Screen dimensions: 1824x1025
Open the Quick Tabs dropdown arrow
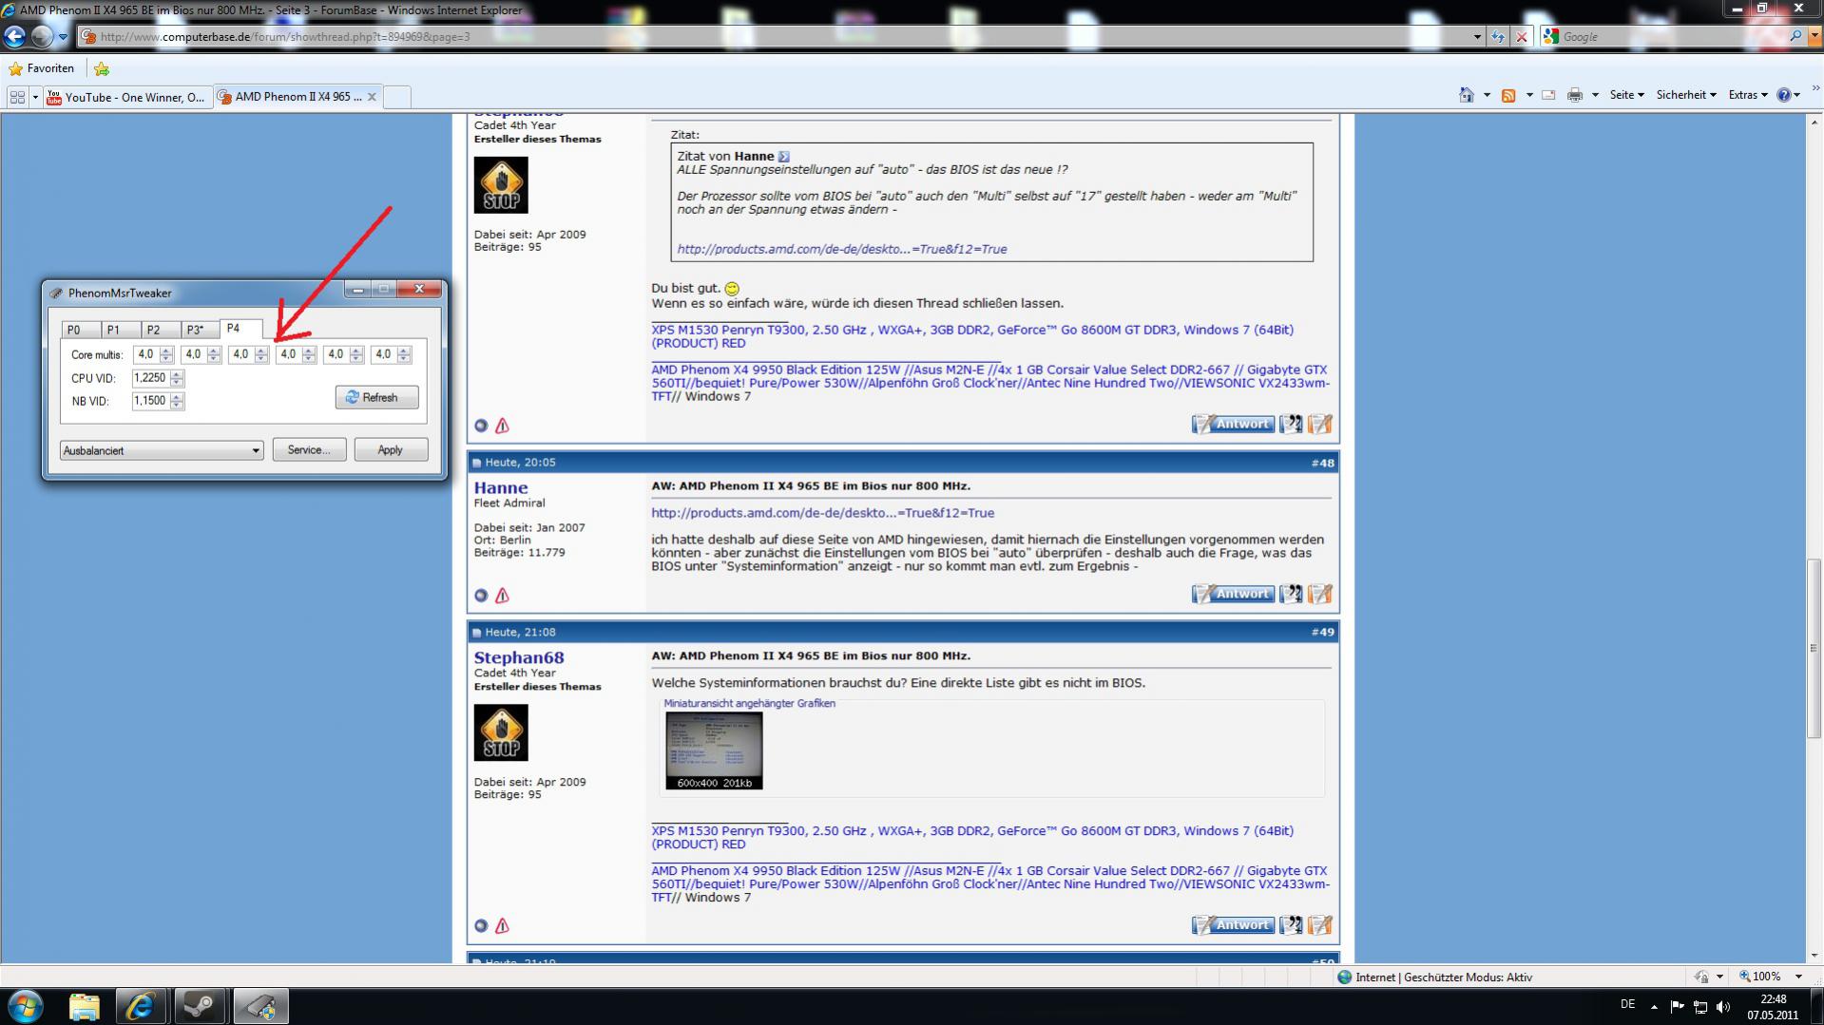35,97
